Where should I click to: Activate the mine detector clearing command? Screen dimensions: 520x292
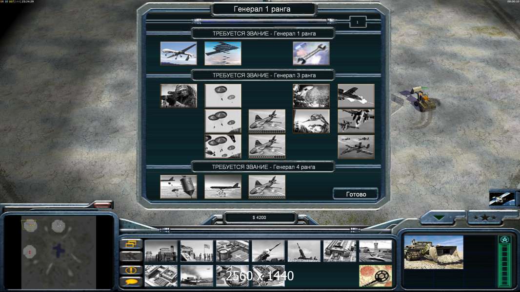(376, 275)
